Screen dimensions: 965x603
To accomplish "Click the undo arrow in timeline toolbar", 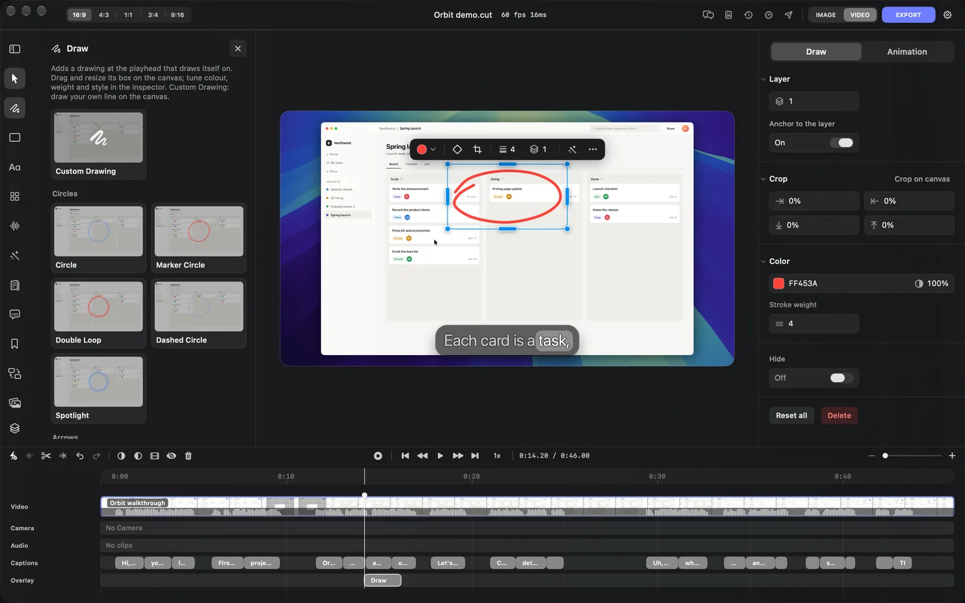I will 80,456.
